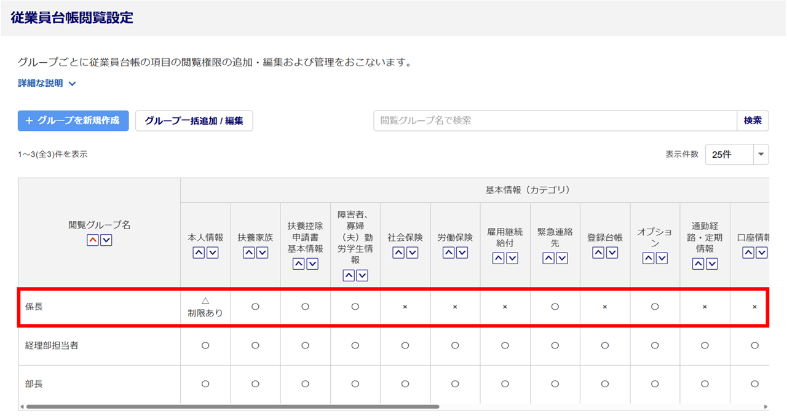Expand the 詳細な説明 section

point(47,84)
